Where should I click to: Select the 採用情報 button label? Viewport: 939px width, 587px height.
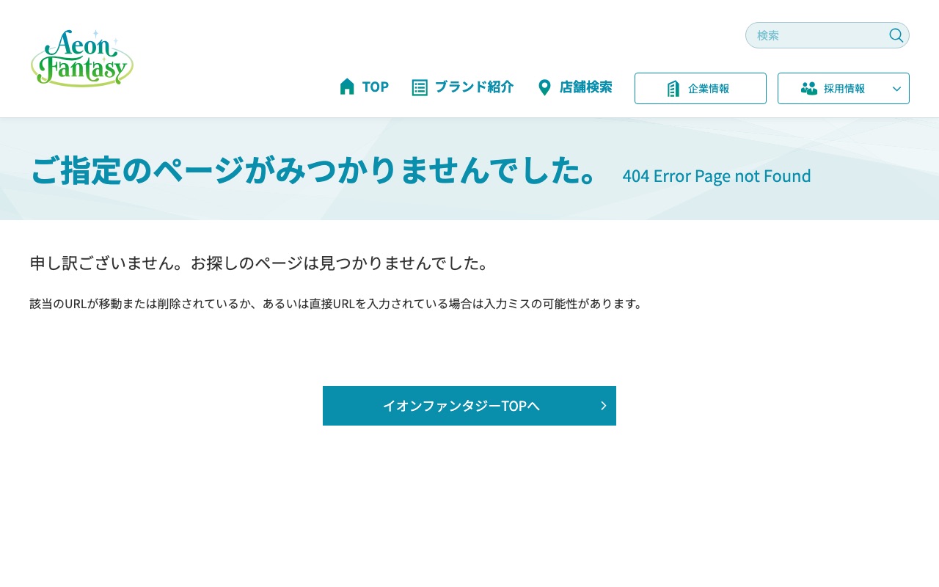coord(844,89)
